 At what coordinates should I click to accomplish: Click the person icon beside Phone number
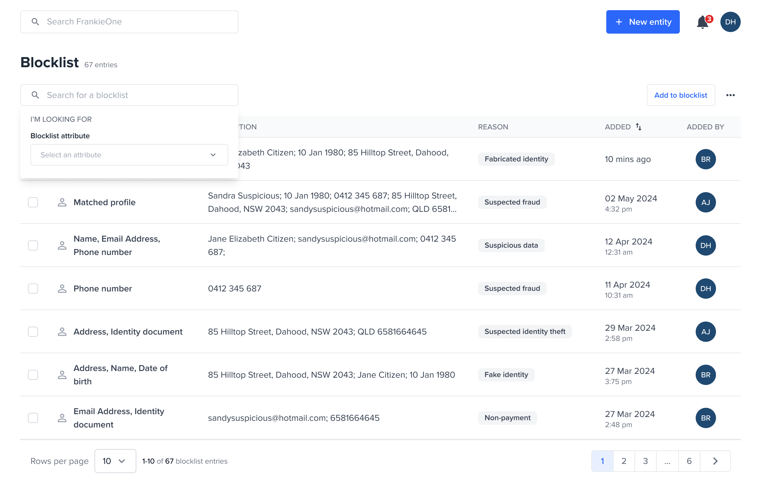coord(62,289)
